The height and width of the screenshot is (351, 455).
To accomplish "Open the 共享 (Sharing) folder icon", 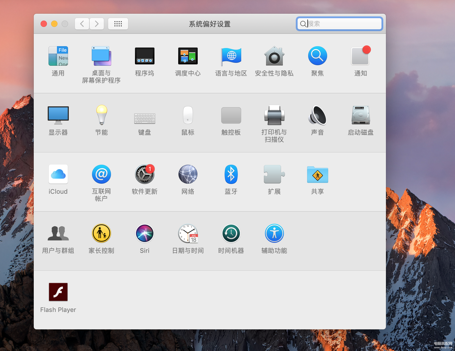I will click(x=318, y=174).
